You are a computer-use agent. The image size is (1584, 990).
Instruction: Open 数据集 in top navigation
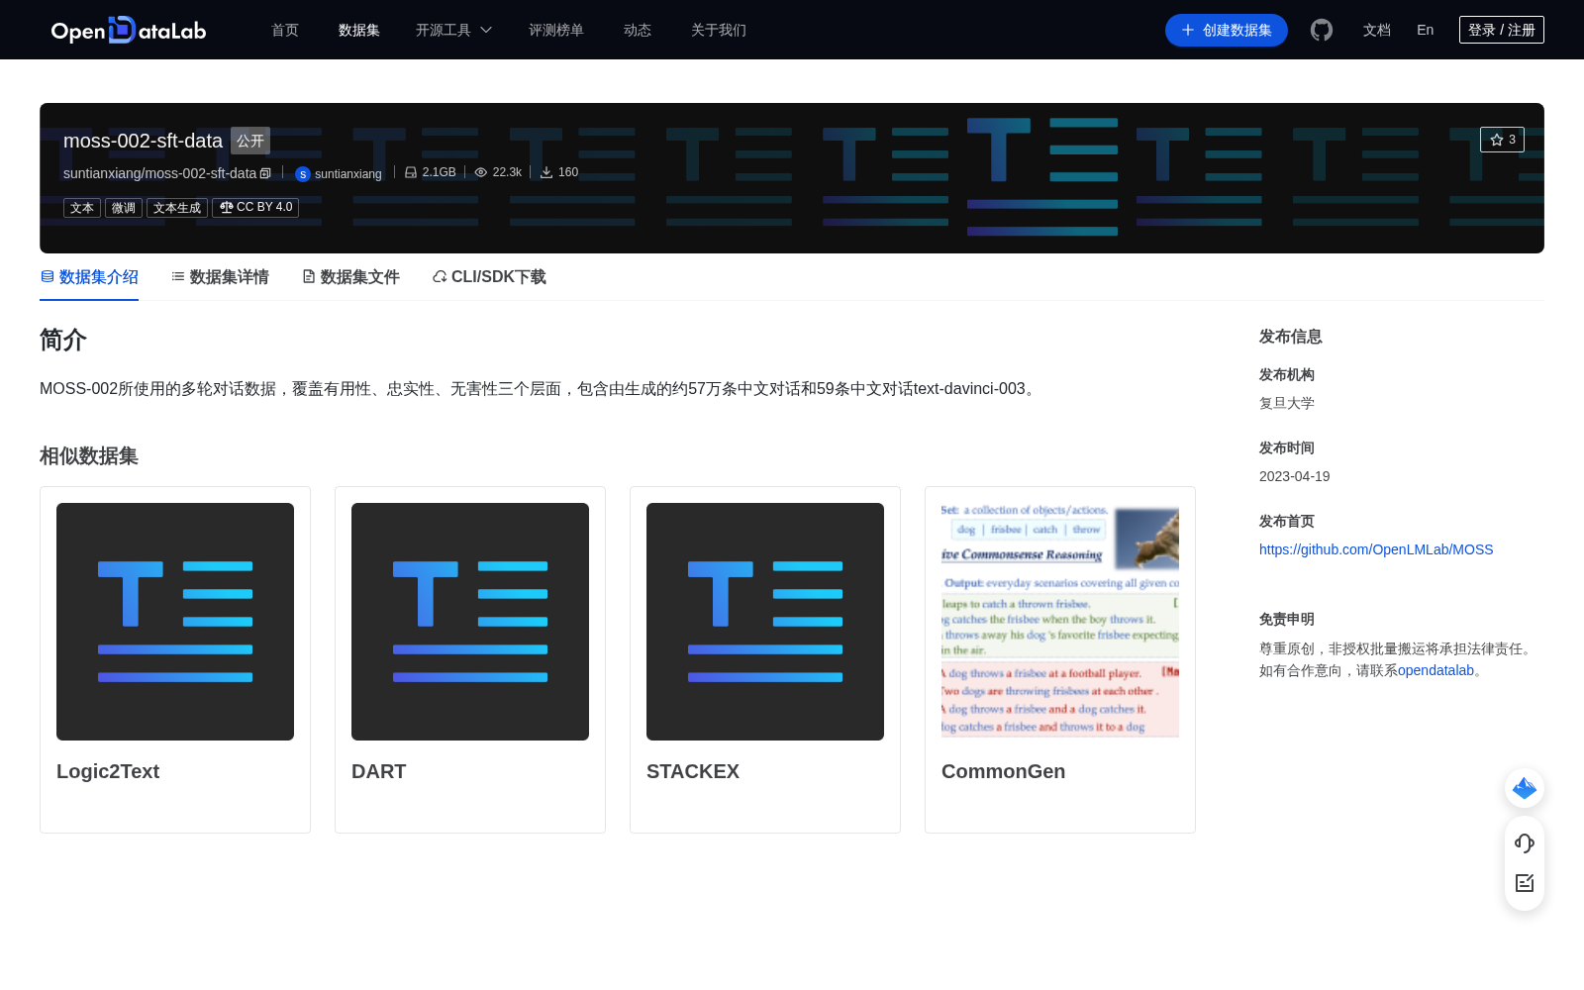tap(359, 30)
